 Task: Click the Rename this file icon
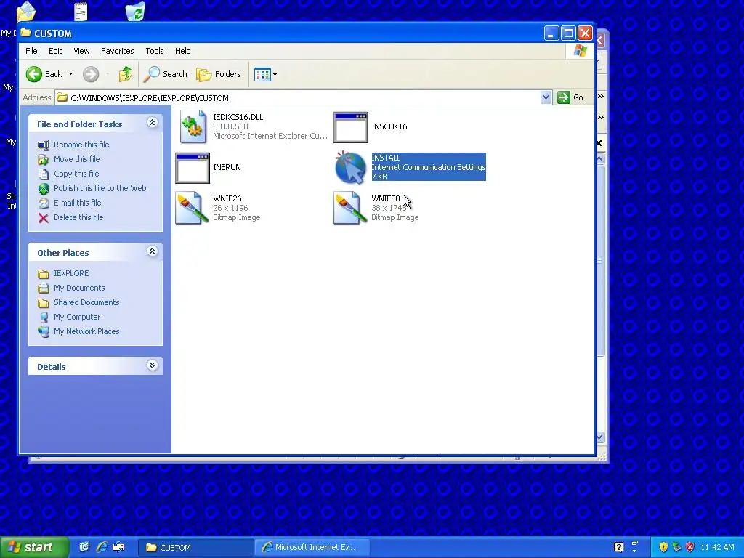(x=43, y=145)
